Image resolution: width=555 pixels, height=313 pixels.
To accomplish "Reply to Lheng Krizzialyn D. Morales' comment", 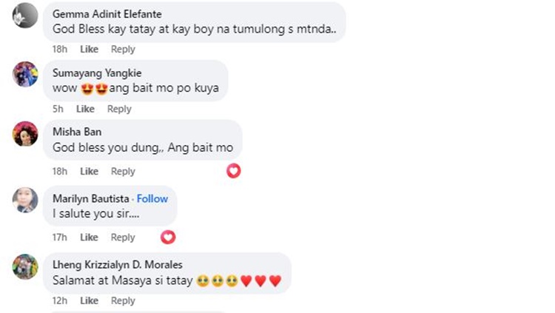I will pos(123,300).
